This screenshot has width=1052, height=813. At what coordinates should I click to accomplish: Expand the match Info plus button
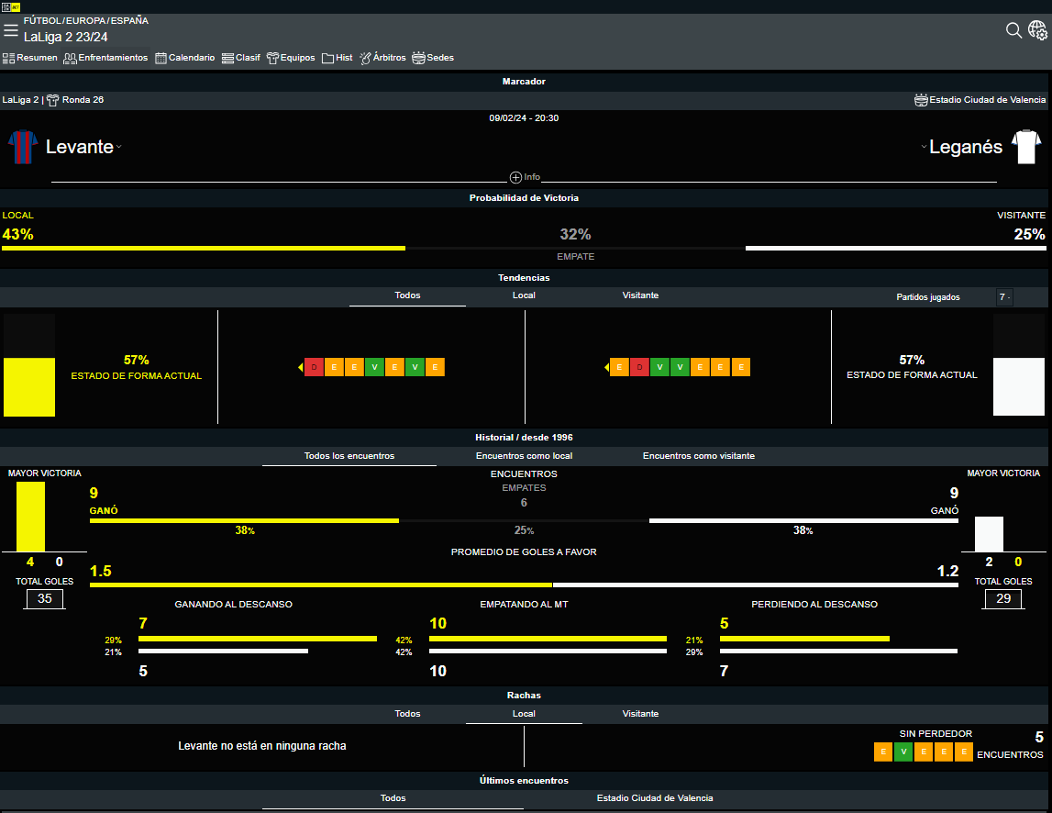tap(515, 177)
